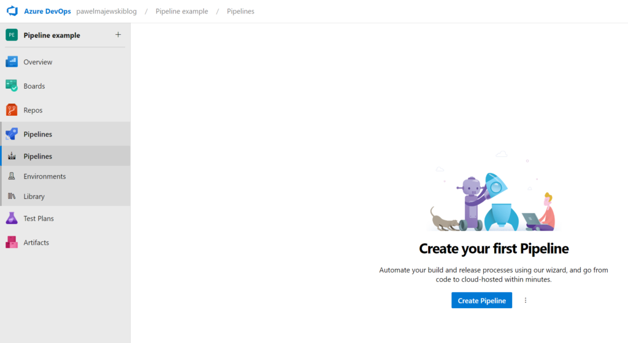Click the PE project avatar icon
The height and width of the screenshot is (343, 628).
click(x=12, y=35)
